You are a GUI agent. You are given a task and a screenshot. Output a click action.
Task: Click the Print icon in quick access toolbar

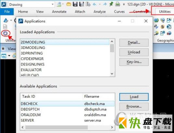[117, 4]
